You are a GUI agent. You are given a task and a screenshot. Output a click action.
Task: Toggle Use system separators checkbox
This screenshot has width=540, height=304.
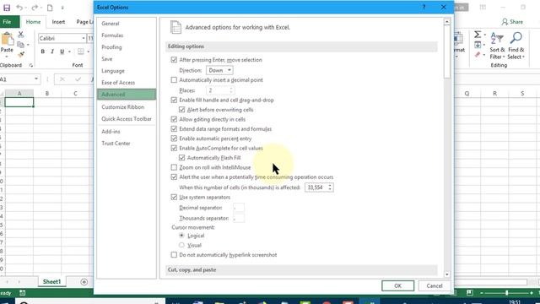(x=174, y=197)
